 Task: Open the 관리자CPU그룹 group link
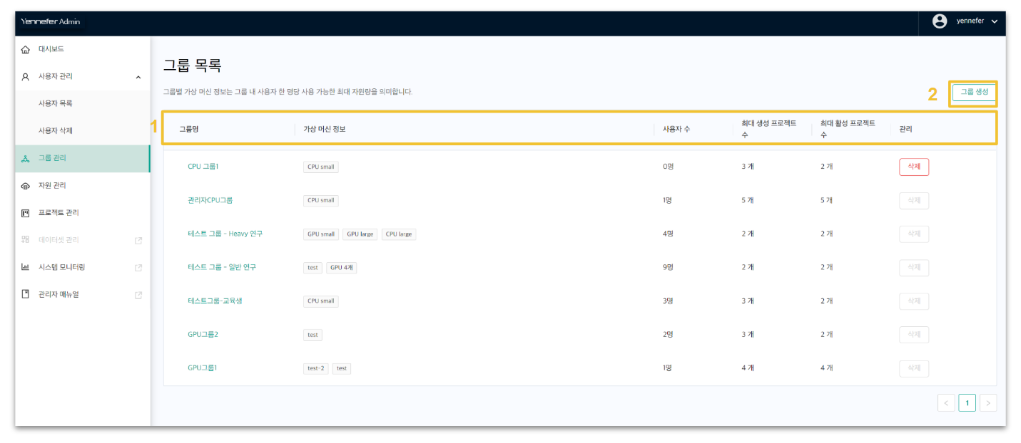(210, 200)
